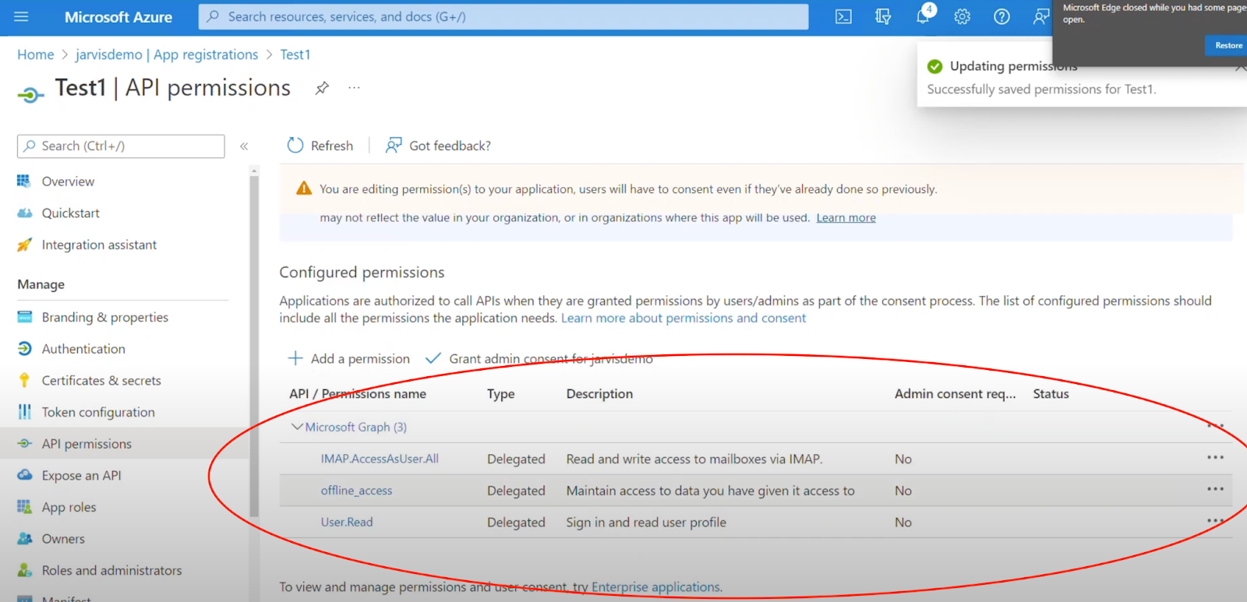The height and width of the screenshot is (602, 1247).
Task: Open the Directories and subscriptions filter icon
Action: (x=883, y=16)
